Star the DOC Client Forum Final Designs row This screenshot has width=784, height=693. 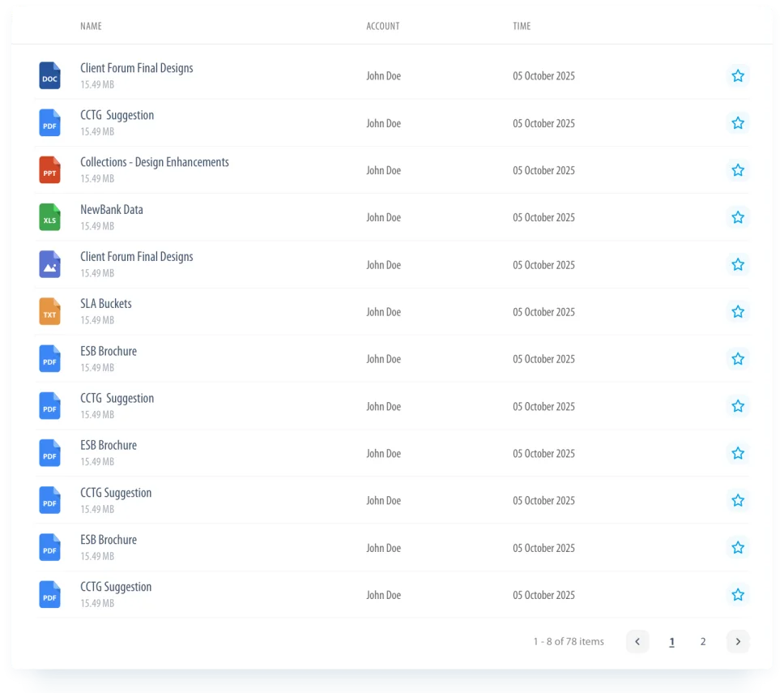737,76
